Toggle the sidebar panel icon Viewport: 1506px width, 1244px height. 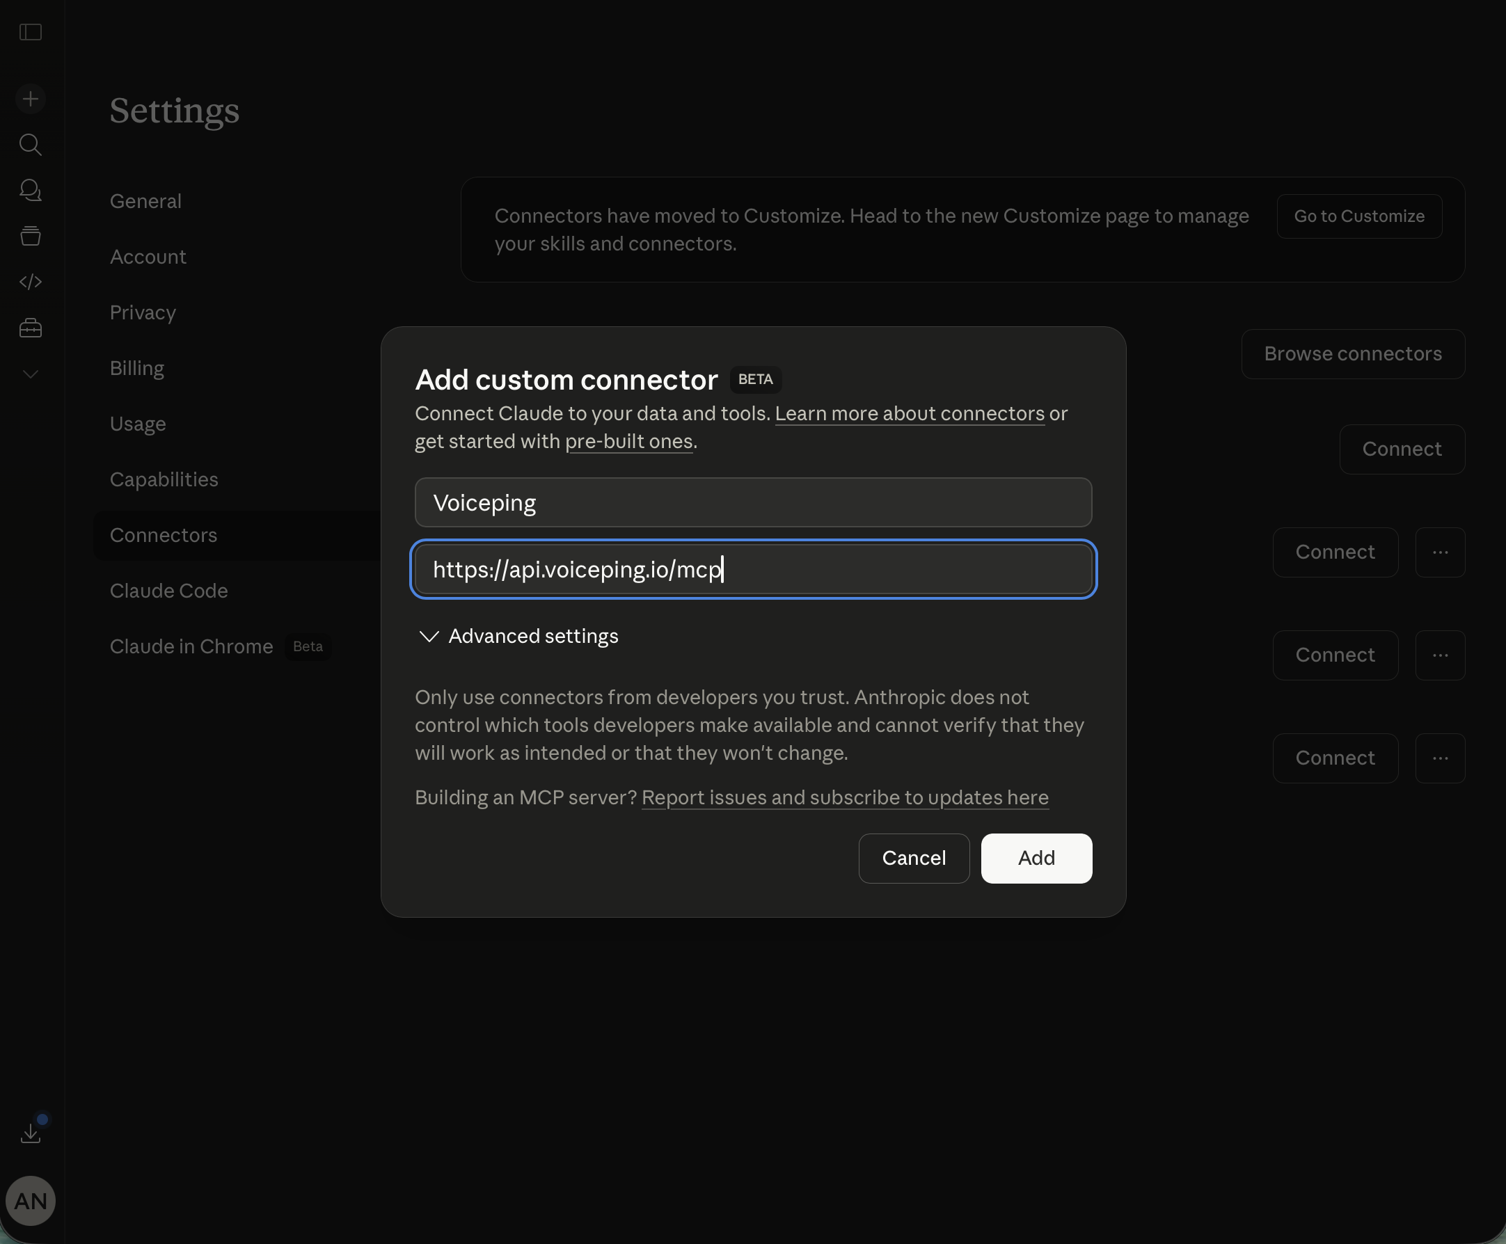31,31
